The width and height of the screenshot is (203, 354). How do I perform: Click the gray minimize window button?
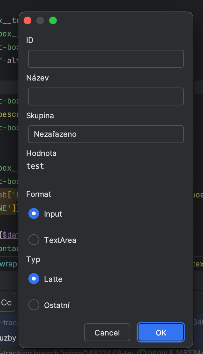(x=40, y=20)
